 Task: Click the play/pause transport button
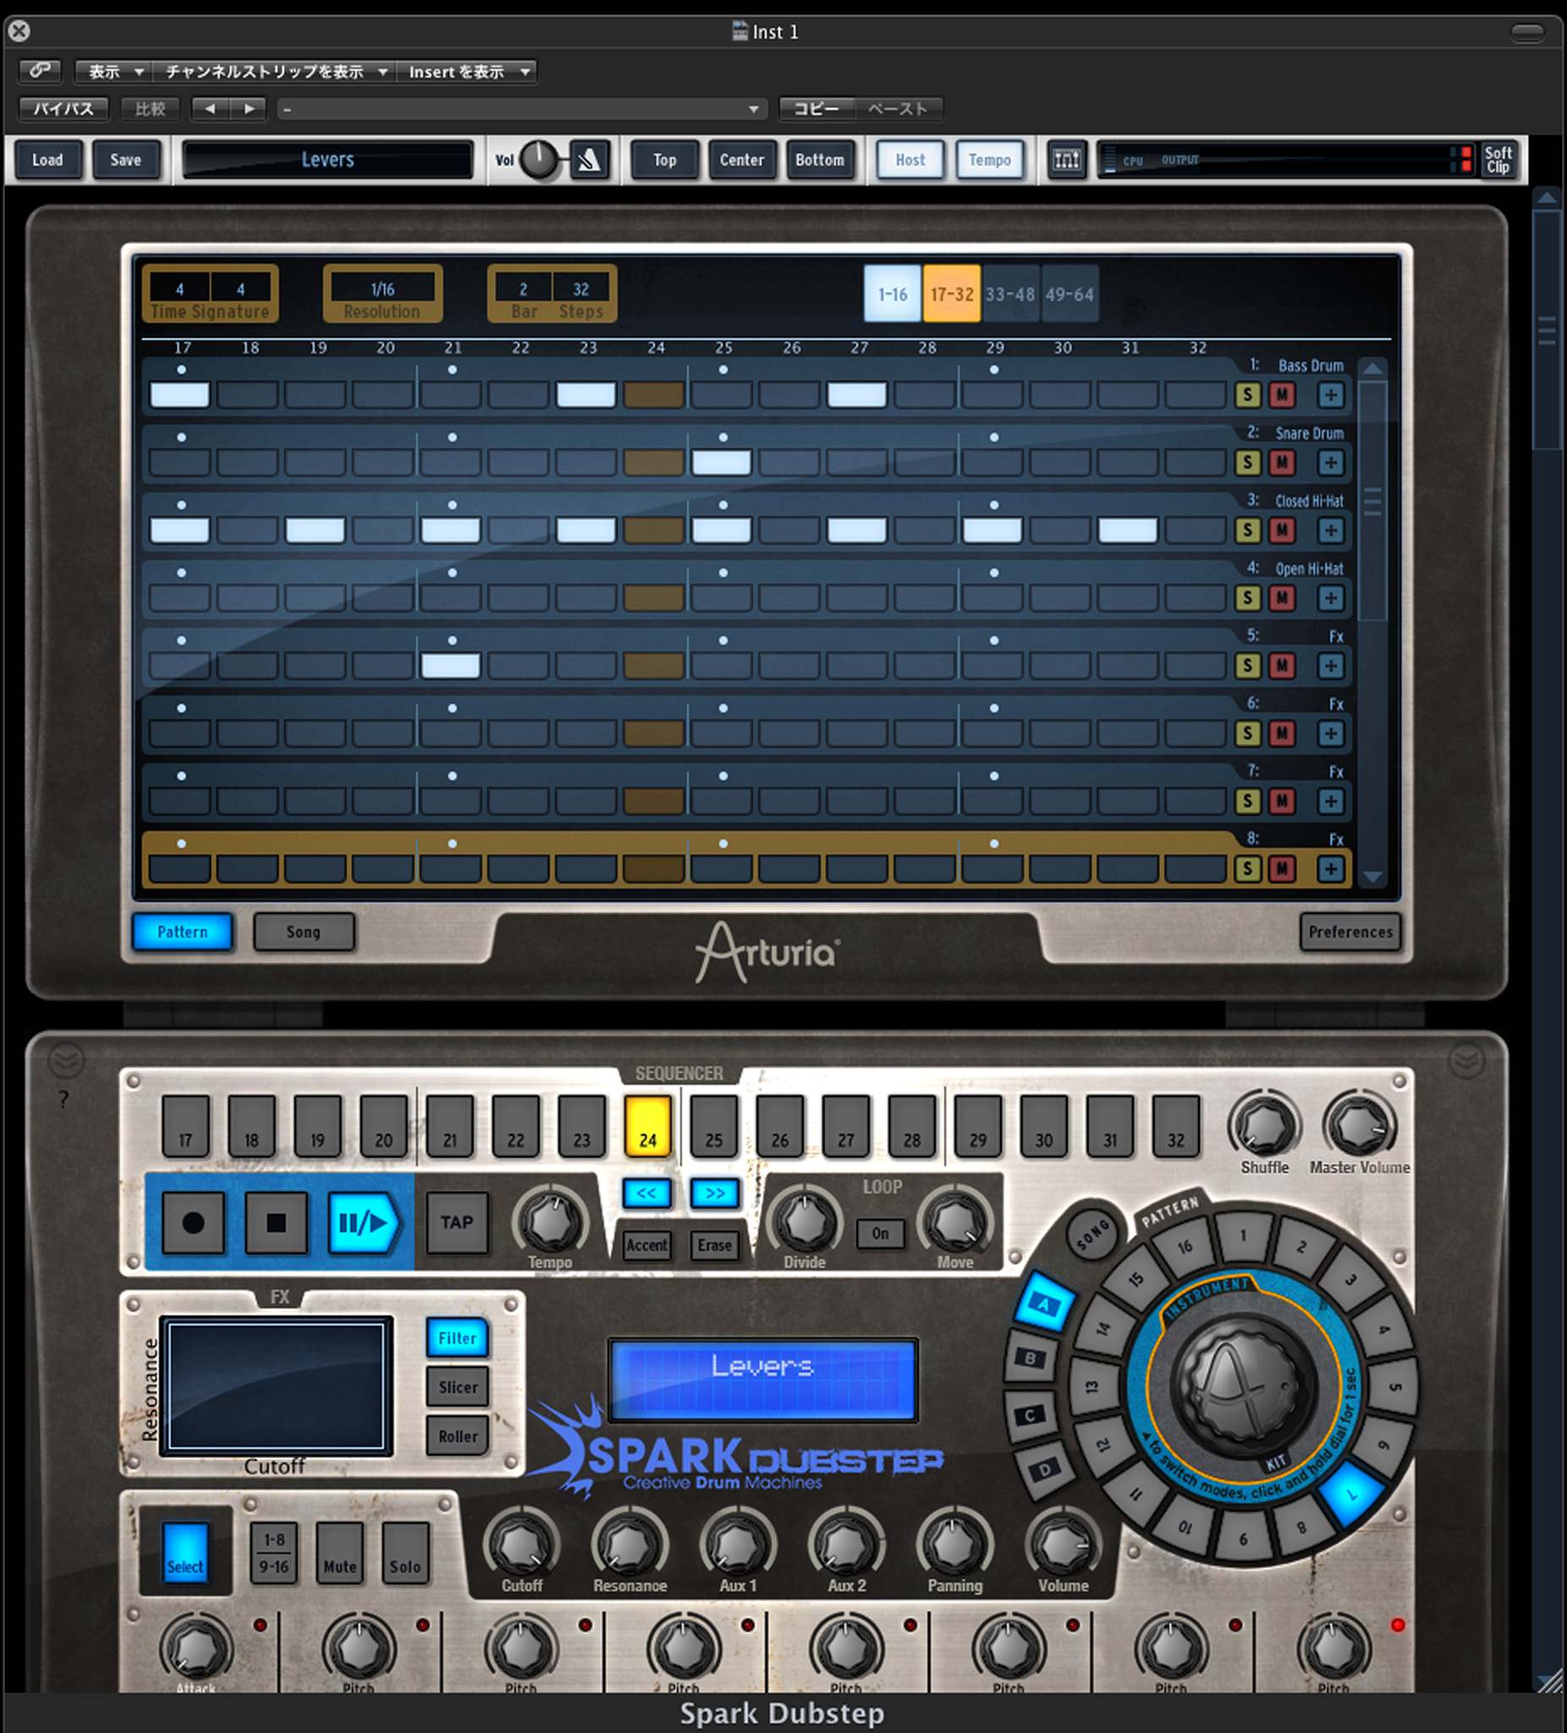[x=365, y=1223]
